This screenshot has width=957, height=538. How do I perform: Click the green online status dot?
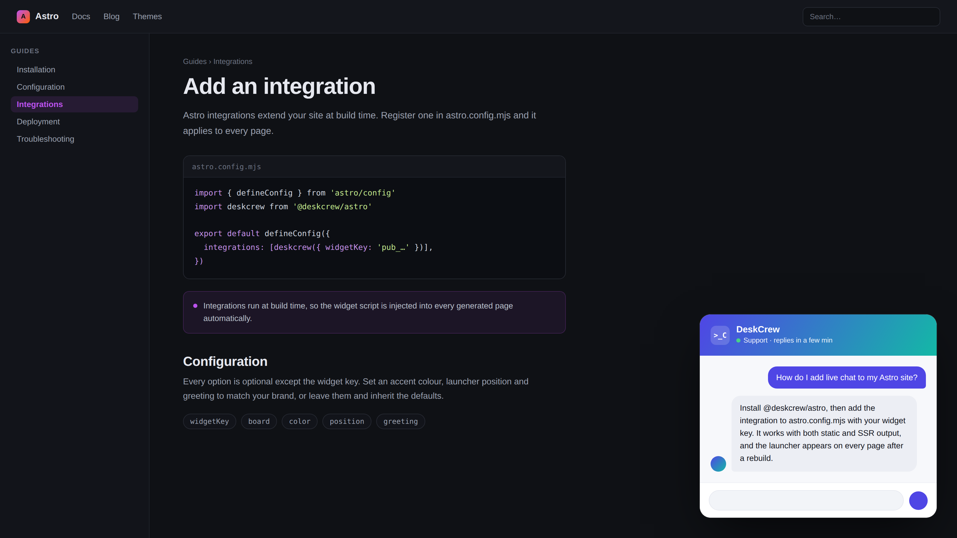tap(739, 340)
